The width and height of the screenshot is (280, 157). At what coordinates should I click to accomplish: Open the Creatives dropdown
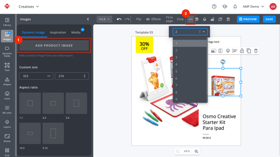(28, 7)
